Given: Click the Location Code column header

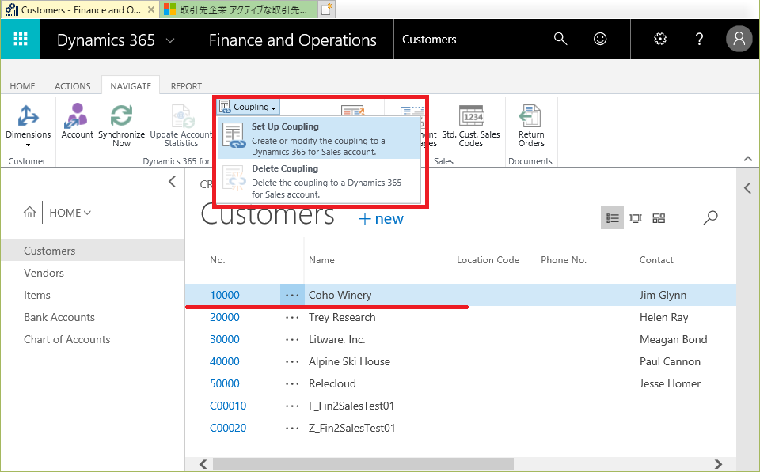Looking at the screenshot, I should coord(488,260).
